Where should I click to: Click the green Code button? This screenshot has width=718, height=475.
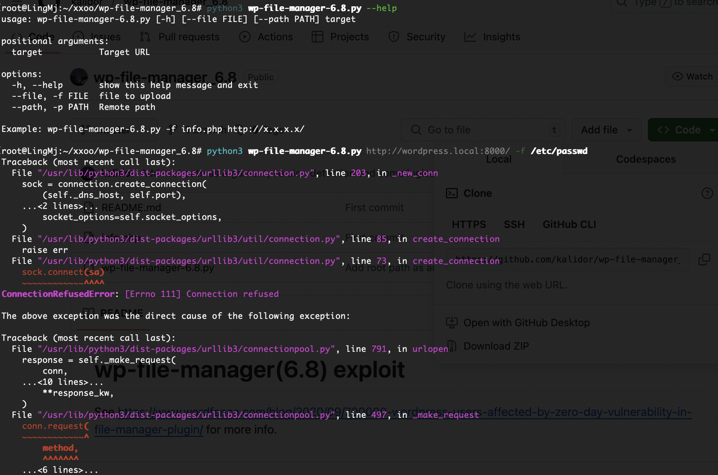683,130
